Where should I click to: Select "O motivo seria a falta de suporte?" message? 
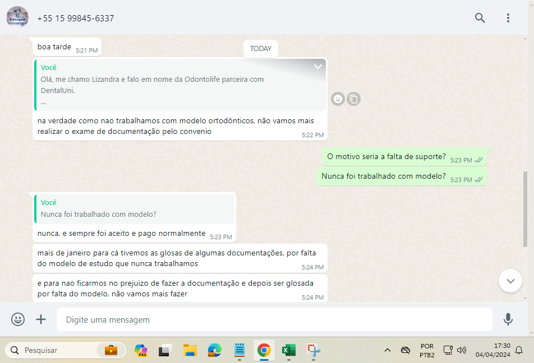(404, 157)
